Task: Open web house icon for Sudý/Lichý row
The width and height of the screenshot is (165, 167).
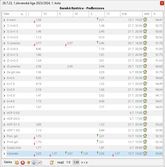Action: coord(145,148)
